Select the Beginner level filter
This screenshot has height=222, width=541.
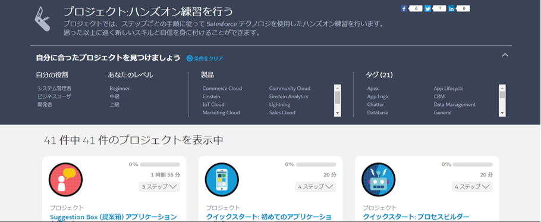(x=119, y=89)
